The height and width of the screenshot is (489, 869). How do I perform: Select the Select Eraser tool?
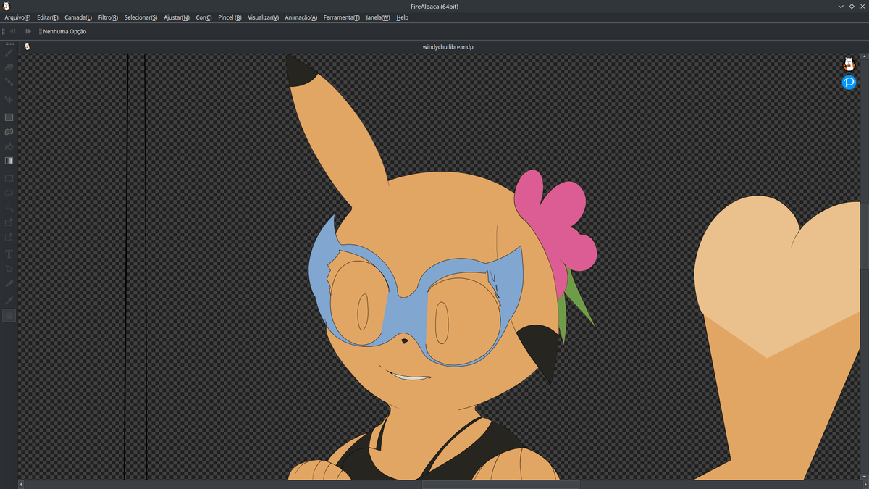[x=9, y=237]
